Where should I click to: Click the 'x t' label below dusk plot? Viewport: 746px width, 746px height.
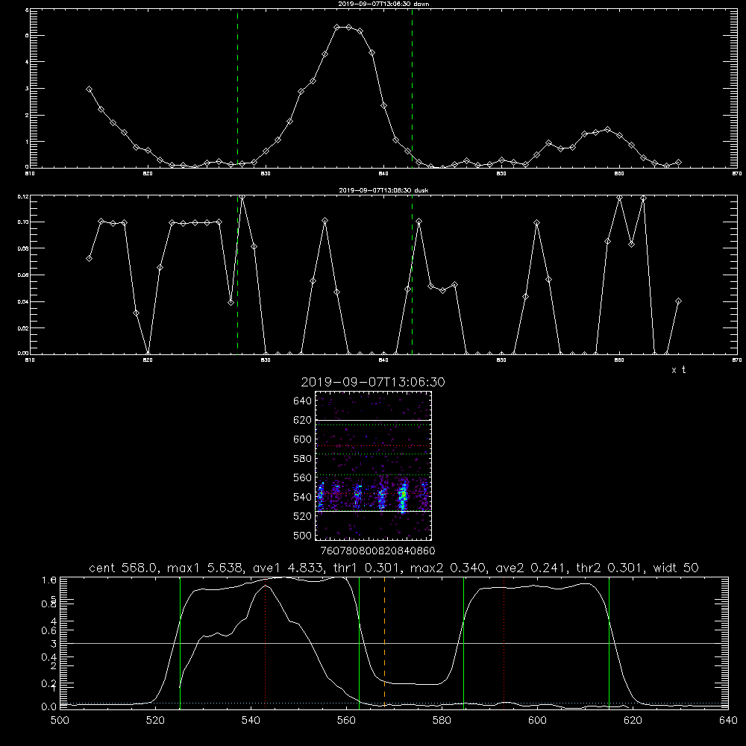[x=678, y=370]
